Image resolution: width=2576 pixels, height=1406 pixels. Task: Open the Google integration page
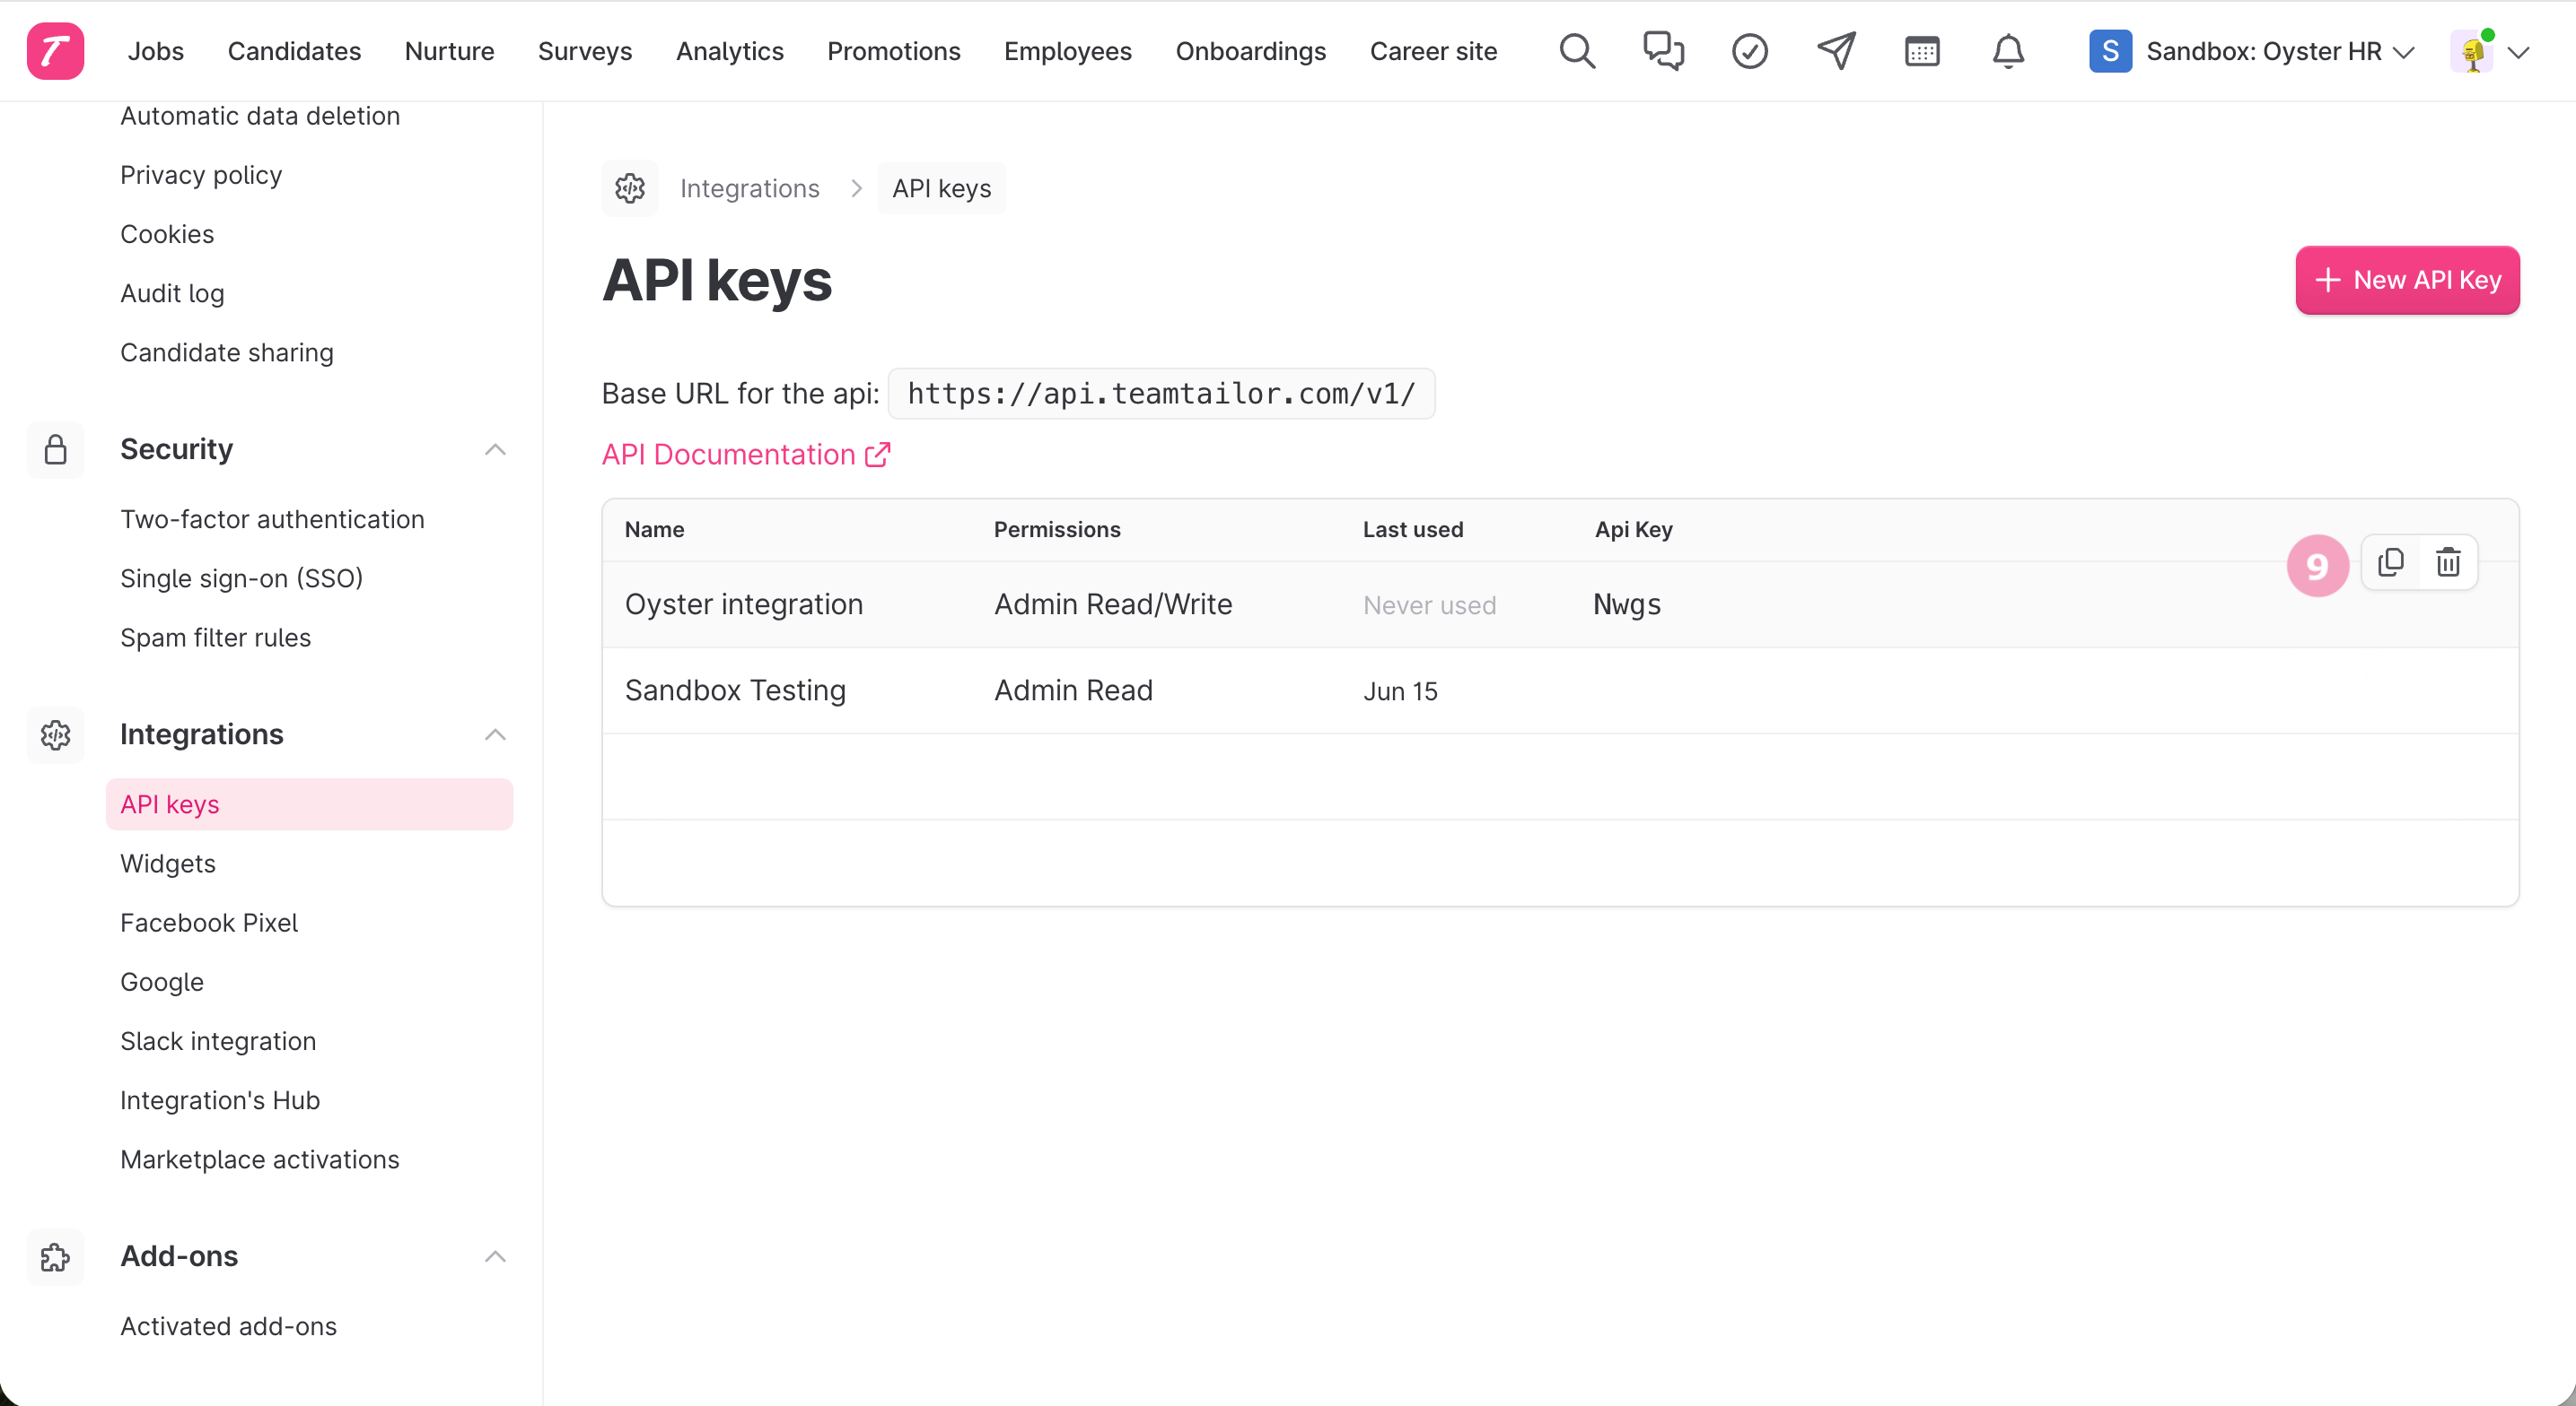(162, 981)
